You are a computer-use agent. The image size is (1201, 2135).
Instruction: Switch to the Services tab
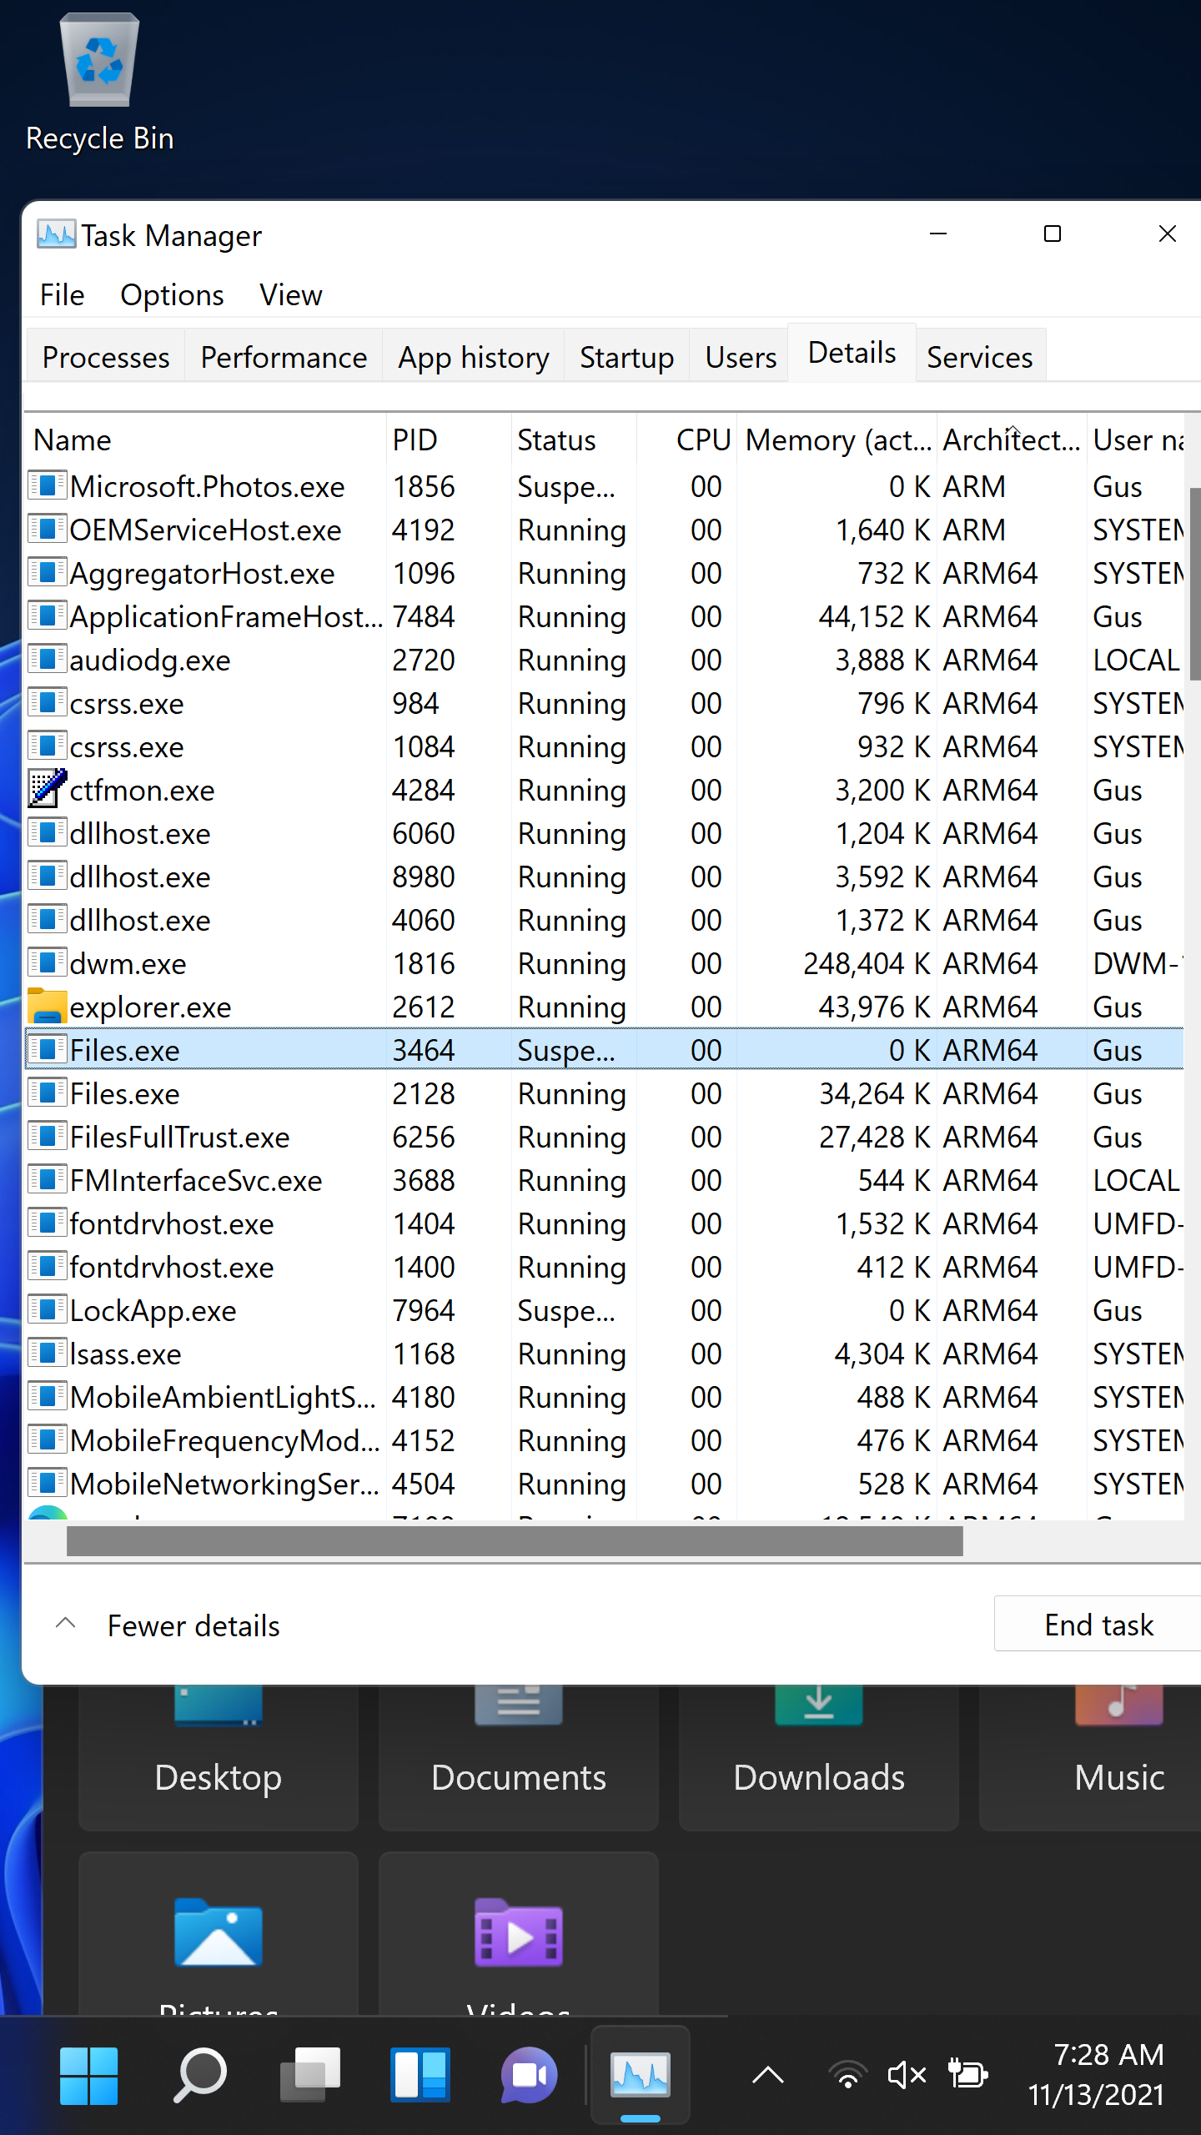point(980,357)
